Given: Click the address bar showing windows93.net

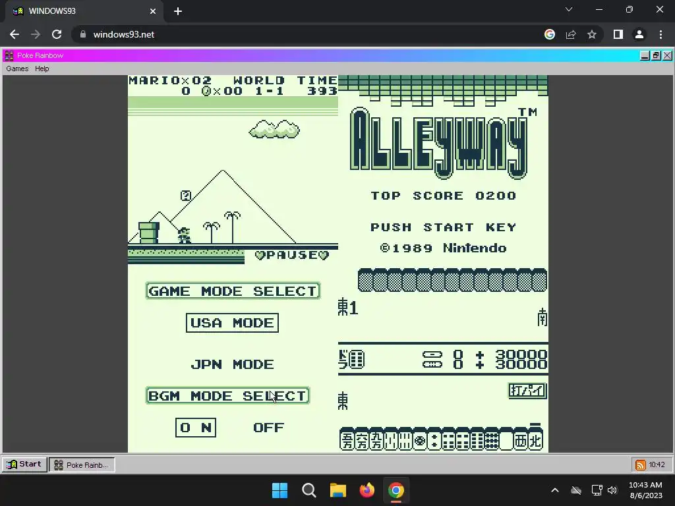Looking at the screenshot, I should 301,34.
